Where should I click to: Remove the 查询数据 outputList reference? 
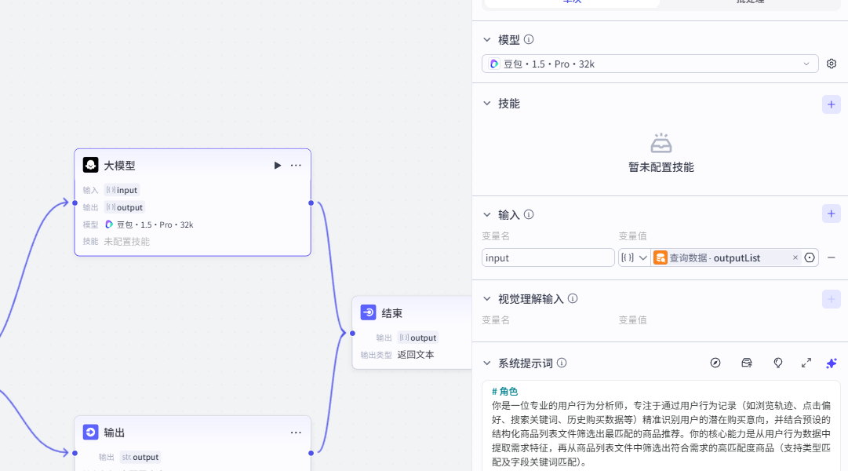795,257
